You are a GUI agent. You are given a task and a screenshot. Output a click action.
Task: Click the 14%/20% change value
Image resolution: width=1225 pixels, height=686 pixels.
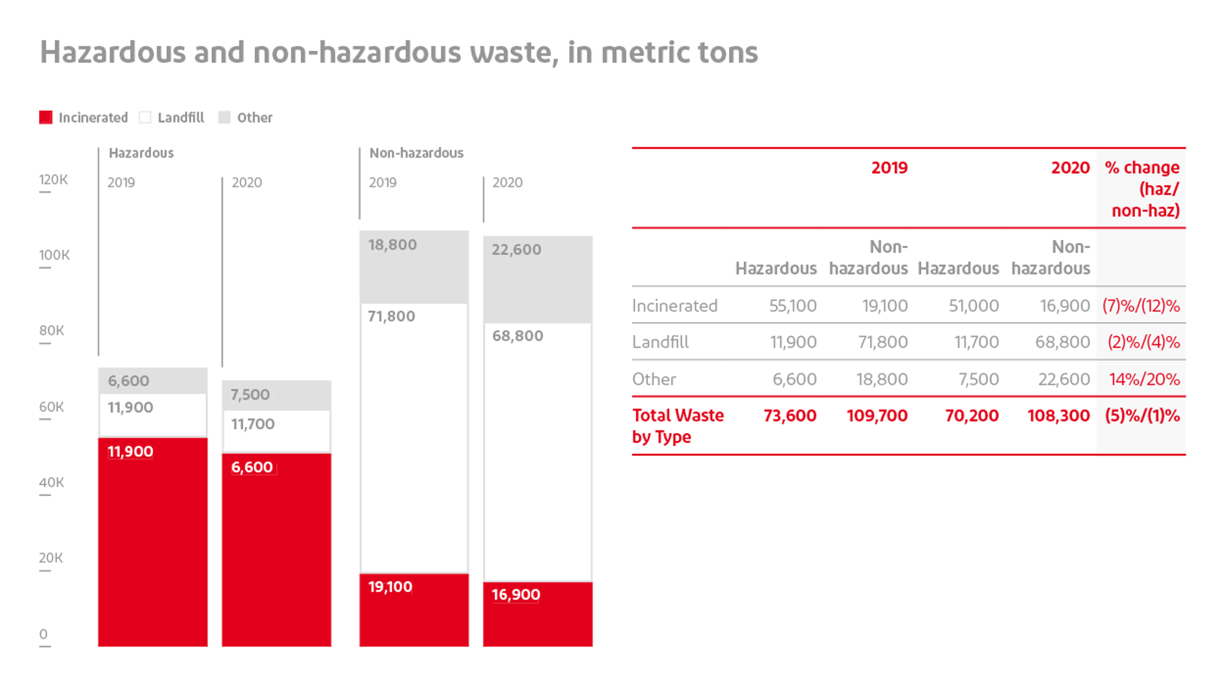click(1144, 379)
